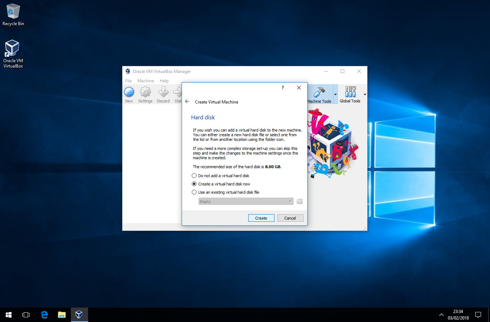
Task: Show hidden system tray icons
Action: tap(441, 315)
